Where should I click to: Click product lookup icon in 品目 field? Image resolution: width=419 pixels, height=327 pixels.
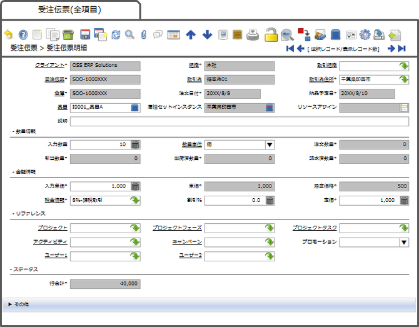click(x=135, y=108)
